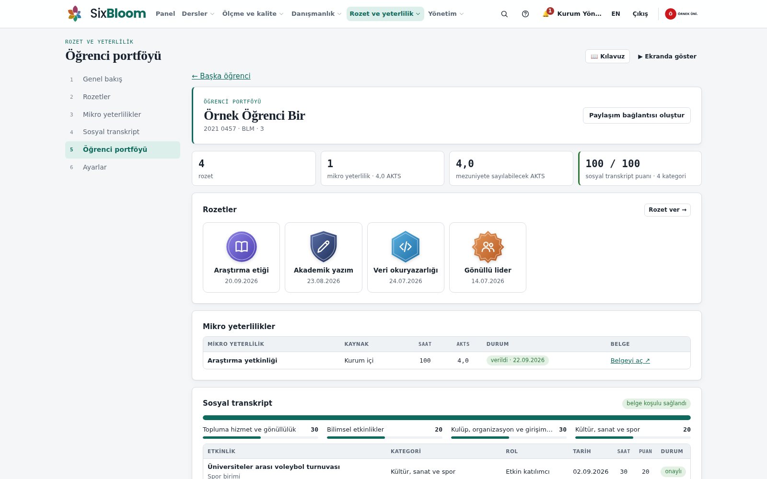Select Öğrenci portföyü sidebar item
Image resolution: width=767 pixels, height=479 pixels.
coord(123,149)
